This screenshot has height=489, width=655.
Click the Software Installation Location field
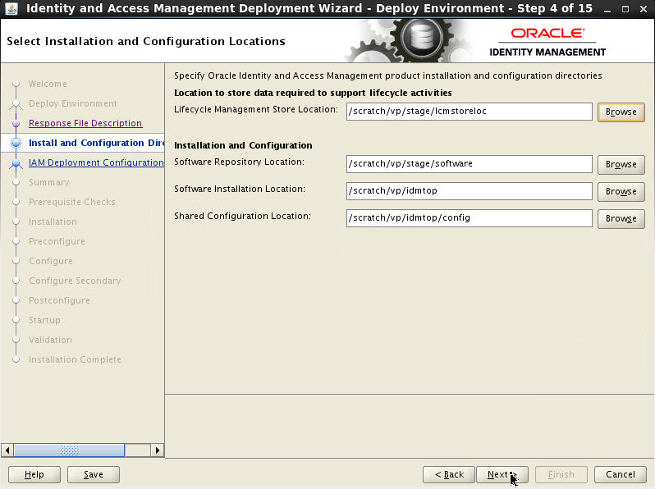pyautogui.click(x=469, y=191)
